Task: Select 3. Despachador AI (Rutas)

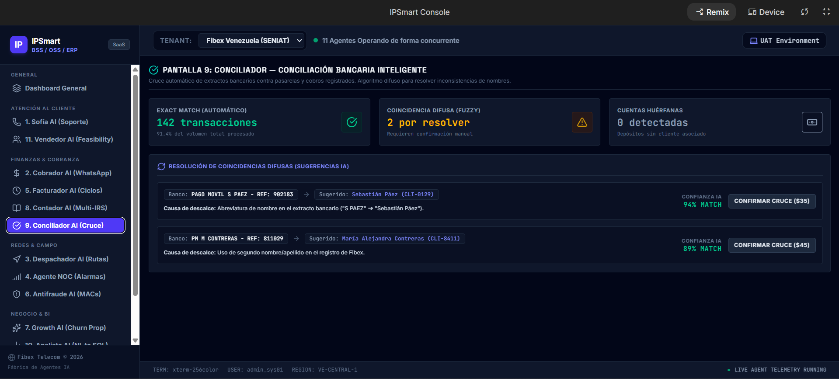Action: click(x=66, y=259)
